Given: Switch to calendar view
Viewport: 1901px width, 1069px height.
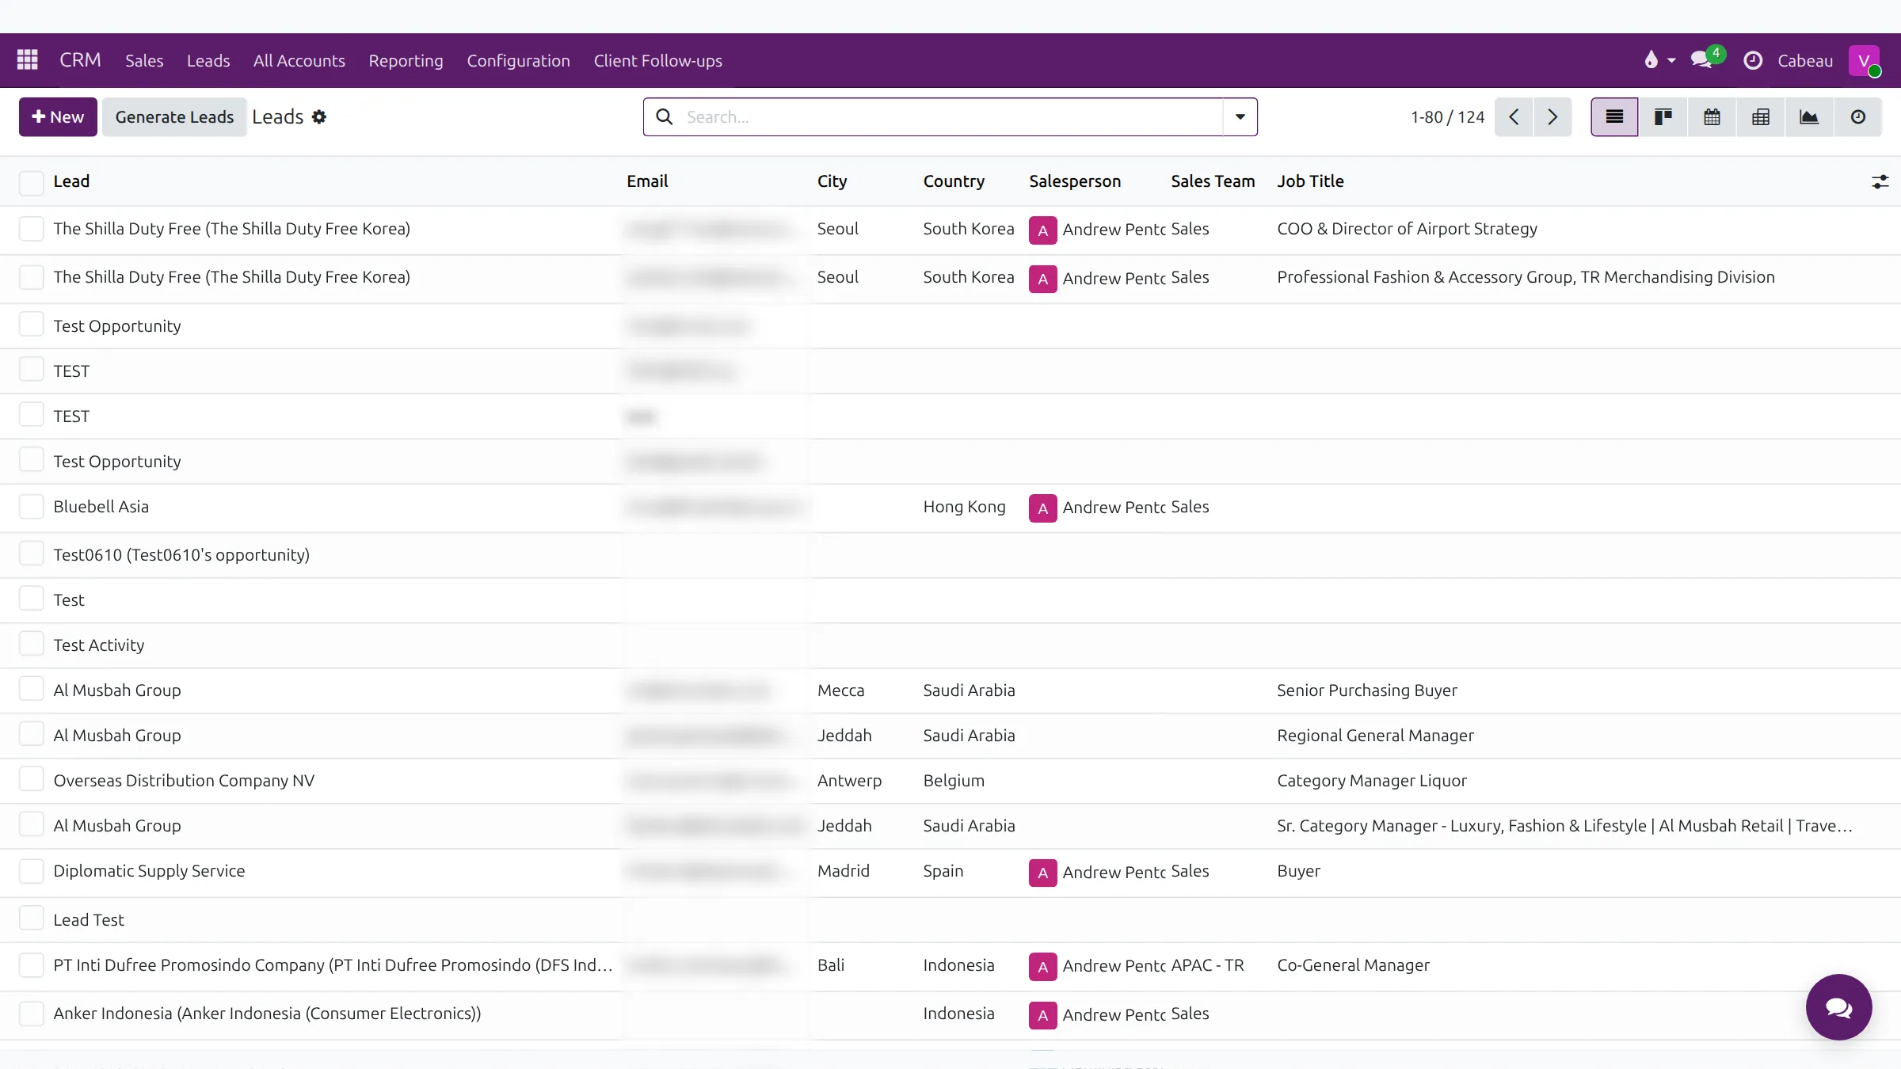Looking at the screenshot, I should pyautogui.click(x=1712, y=117).
